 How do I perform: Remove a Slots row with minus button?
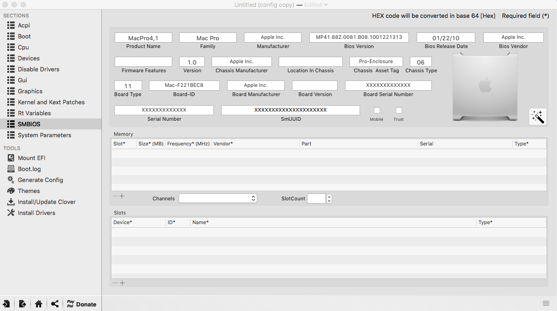(x=115, y=283)
